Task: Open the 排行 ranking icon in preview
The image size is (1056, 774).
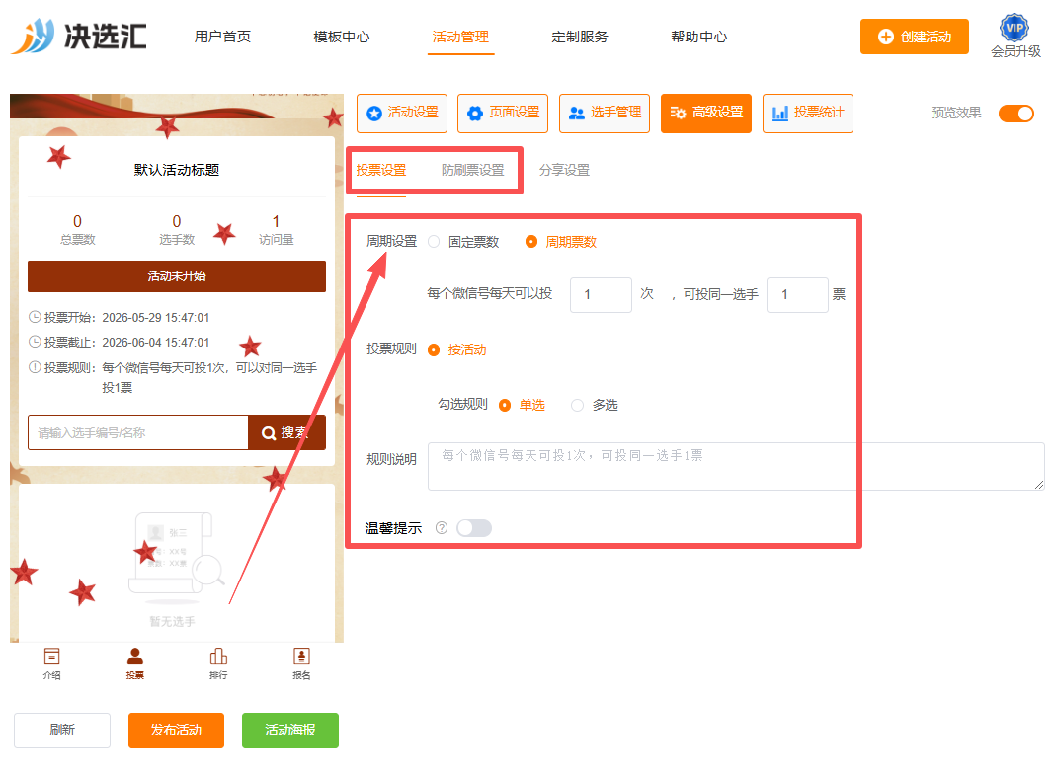Action: [x=218, y=663]
